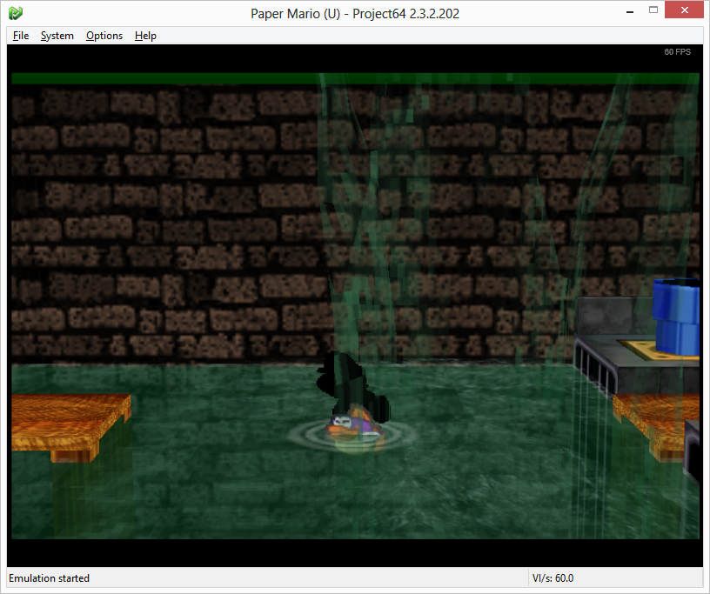710x594 pixels.
Task: Click the 60 FPS counter overlay
Action: click(x=677, y=51)
